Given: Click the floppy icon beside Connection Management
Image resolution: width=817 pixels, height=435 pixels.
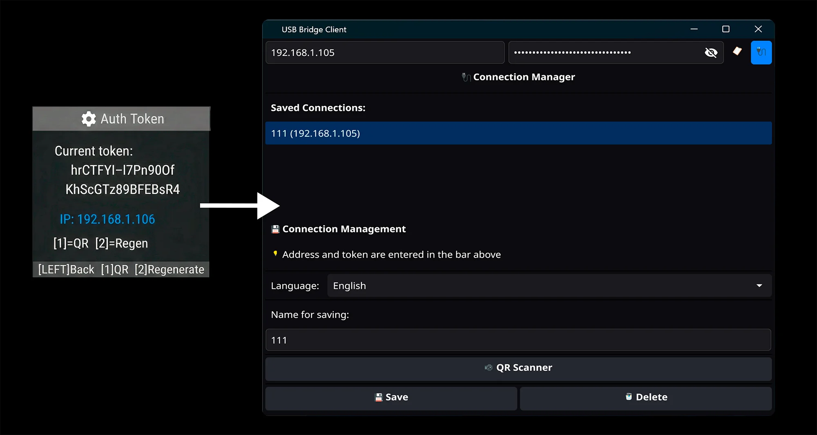Looking at the screenshot, I should 275,229.
